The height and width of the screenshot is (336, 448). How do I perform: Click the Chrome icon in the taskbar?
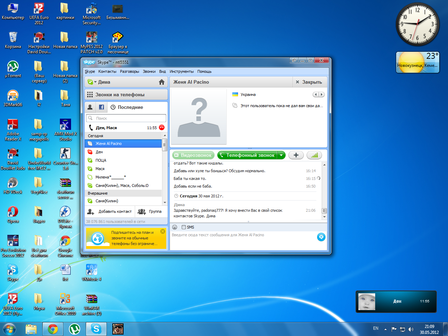(x=53, y=329)
